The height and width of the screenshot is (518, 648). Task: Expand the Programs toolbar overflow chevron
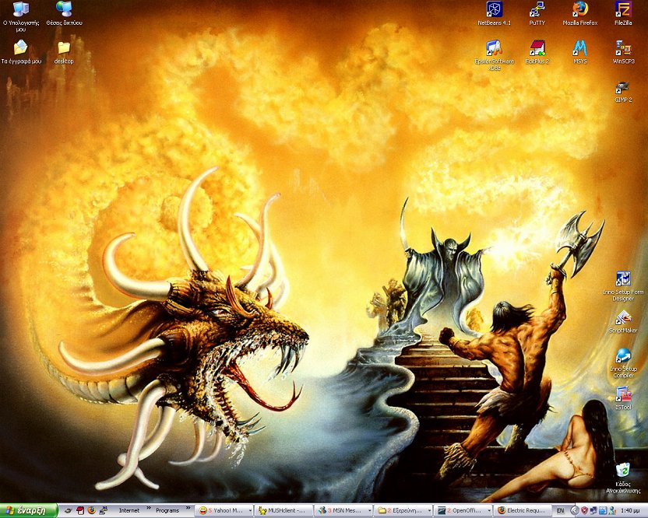point(188,509)
